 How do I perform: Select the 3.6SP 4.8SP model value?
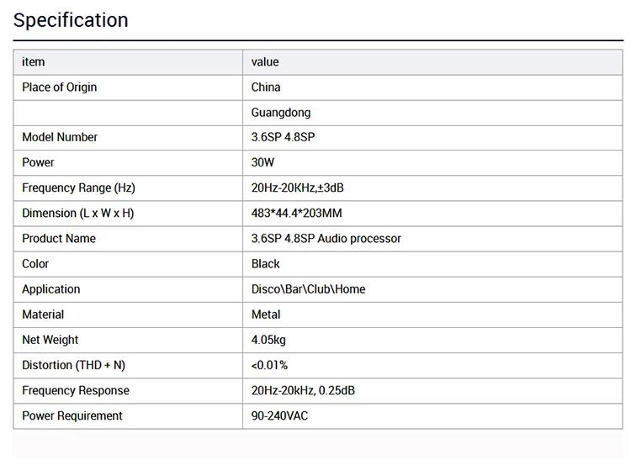tap(283, 138)
